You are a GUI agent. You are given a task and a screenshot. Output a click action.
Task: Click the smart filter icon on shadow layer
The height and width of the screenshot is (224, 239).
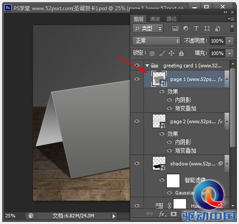tap(220, 163)
